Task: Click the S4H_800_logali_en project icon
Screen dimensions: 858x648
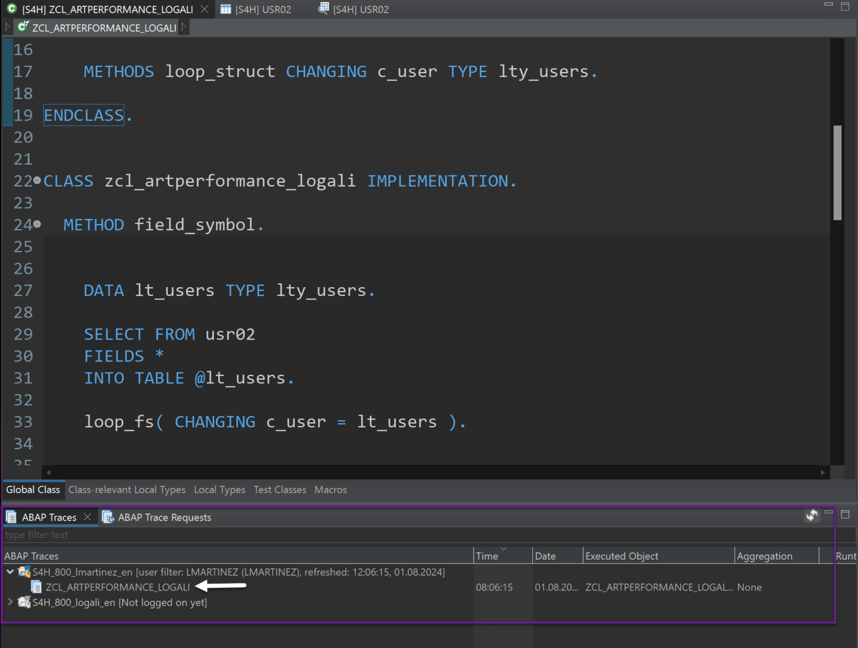Action: tap(24, 602)
